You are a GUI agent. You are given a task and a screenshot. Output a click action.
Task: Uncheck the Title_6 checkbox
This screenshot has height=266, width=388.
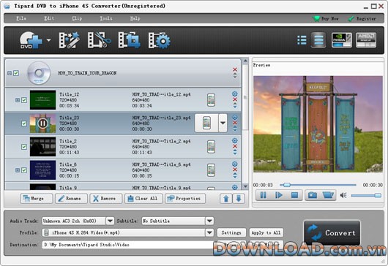tap(24, 170)
